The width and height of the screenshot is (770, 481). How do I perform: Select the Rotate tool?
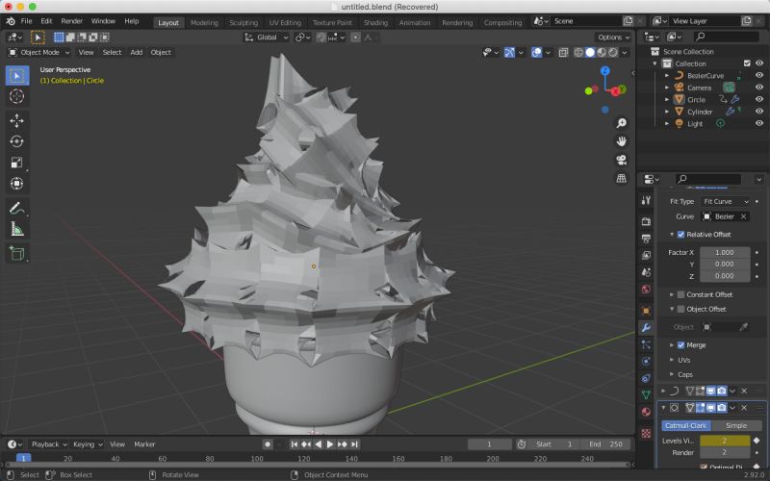[16, 141]
